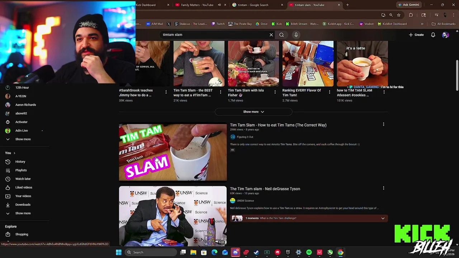Open Discord from the taskbar

point(235,252)
